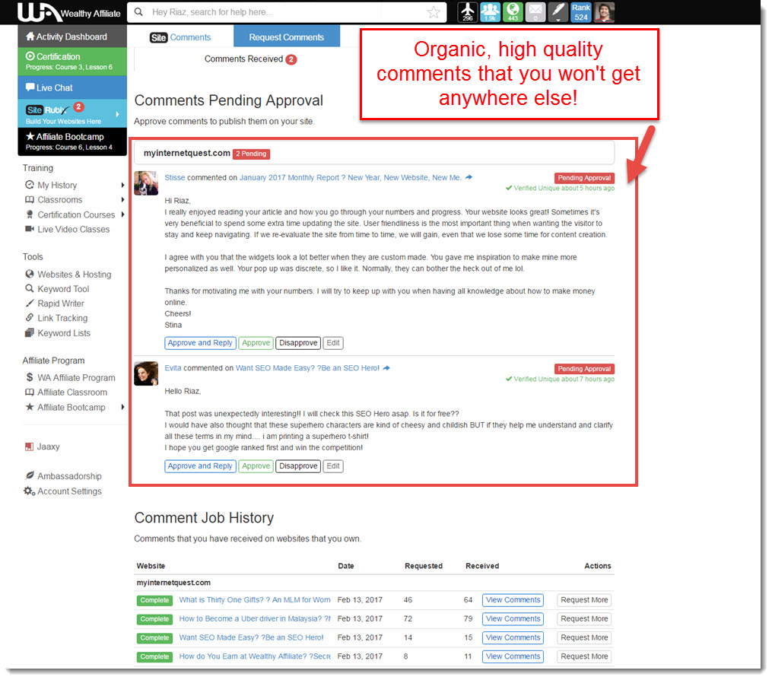This screenshot has width=772, height=680.
Task: Click share arrow next to Want SEO Made Easy post
Action: point(386,368)
